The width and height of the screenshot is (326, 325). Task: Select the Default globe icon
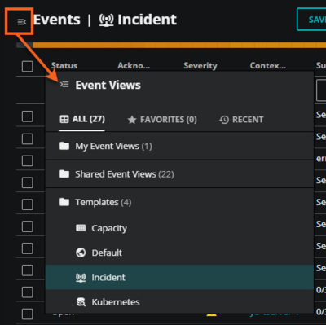81,253
